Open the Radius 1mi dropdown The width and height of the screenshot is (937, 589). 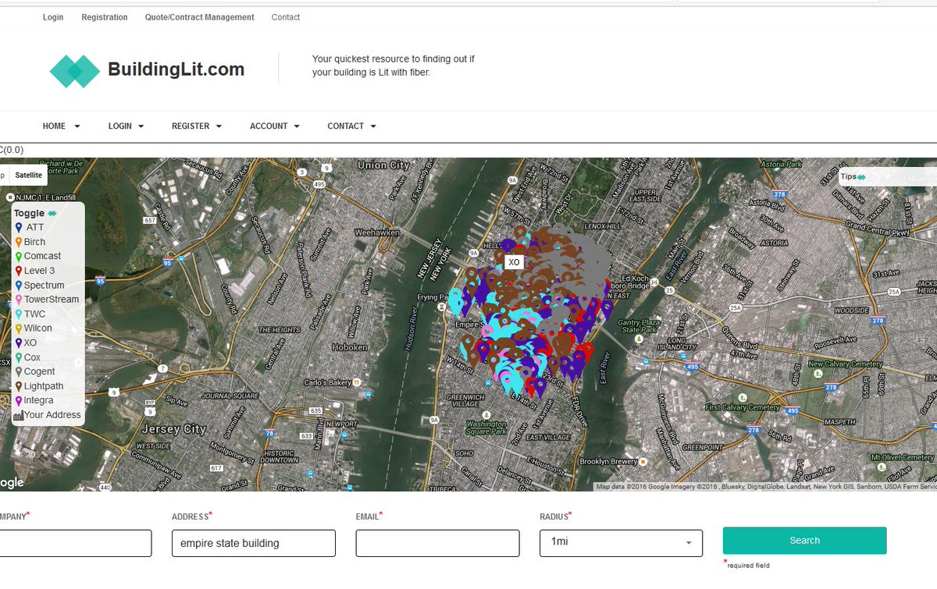tap(621, 543)
